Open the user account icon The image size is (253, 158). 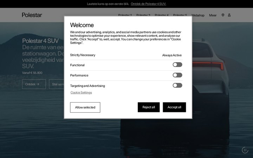coord(229,15)
